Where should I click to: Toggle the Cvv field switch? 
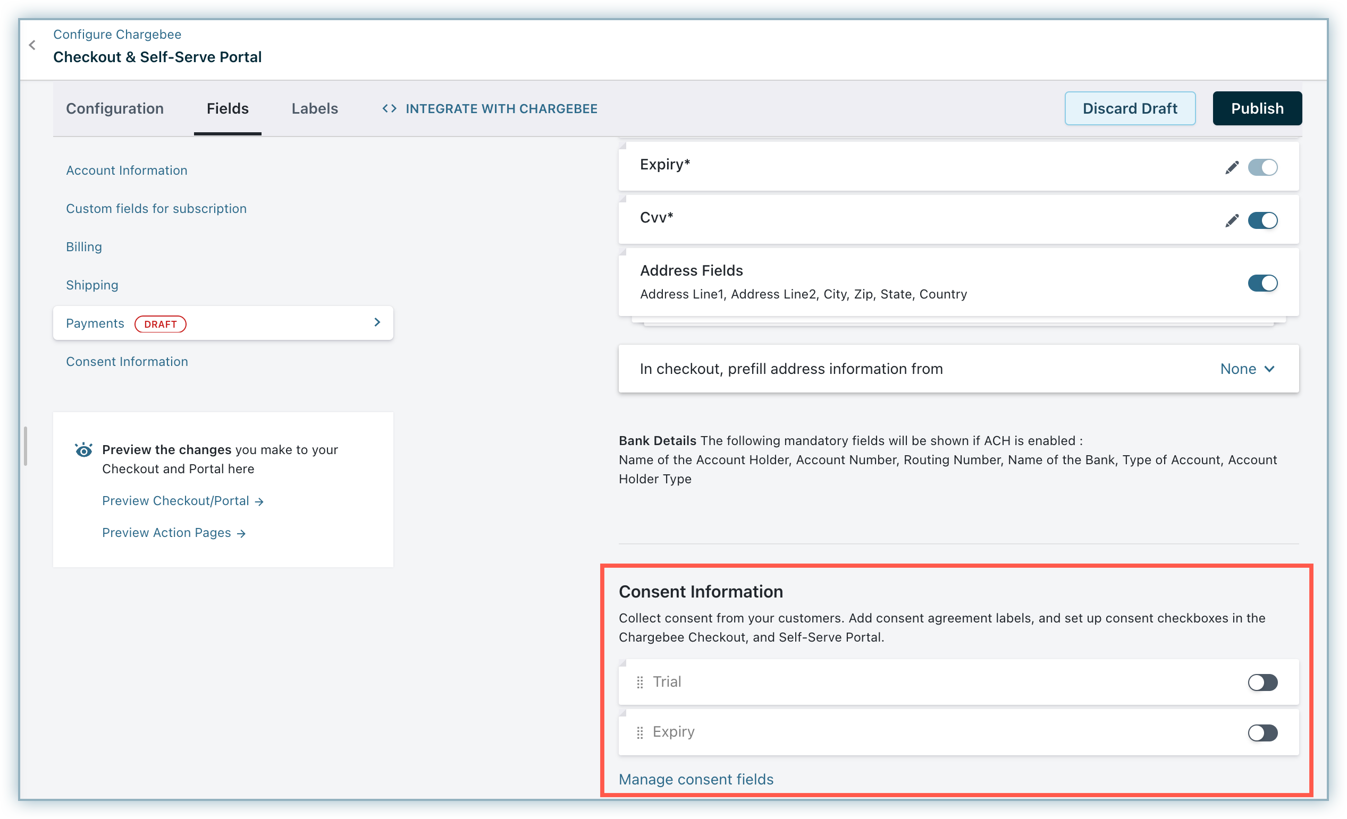click(1262, 221)
